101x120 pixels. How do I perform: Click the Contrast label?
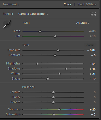(x=15, y=55)
